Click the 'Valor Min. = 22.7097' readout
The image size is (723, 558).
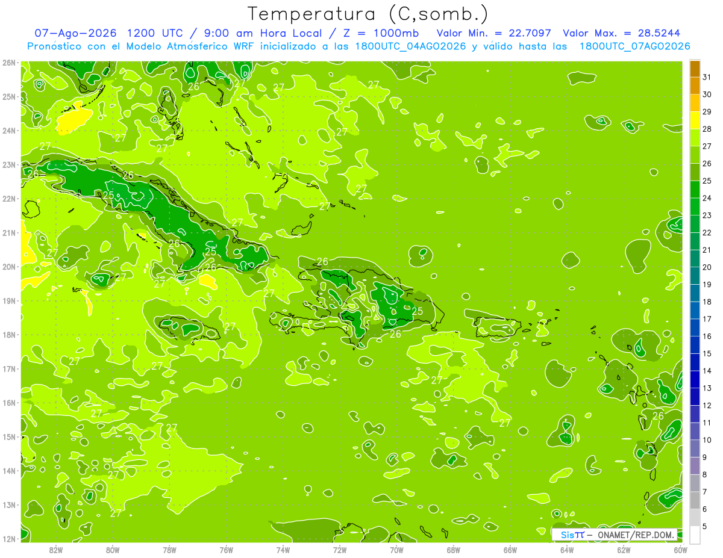495,34
